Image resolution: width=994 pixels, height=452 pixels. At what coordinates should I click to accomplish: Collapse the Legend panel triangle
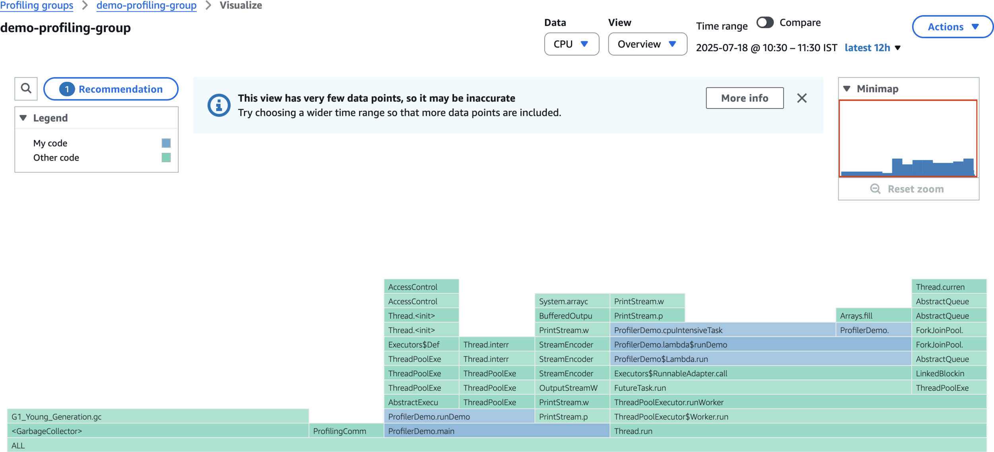click(23, 118)
